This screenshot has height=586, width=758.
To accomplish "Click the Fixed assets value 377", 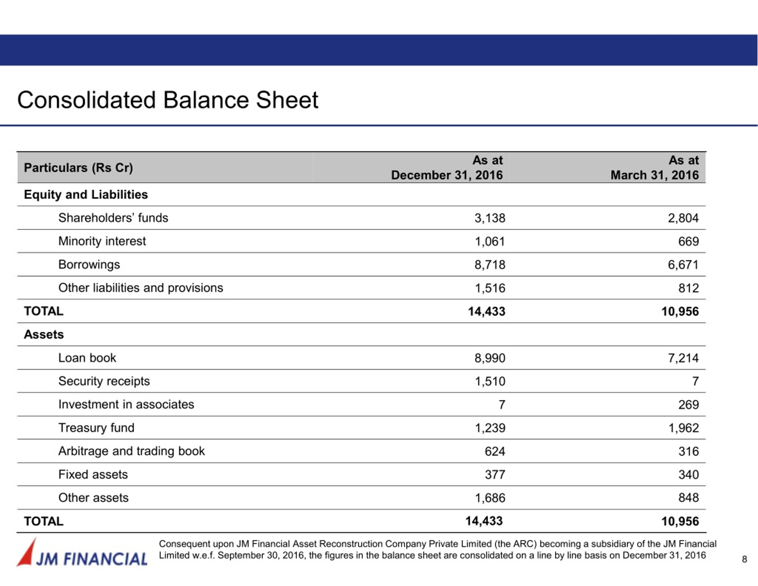I will tap(495, 475).
